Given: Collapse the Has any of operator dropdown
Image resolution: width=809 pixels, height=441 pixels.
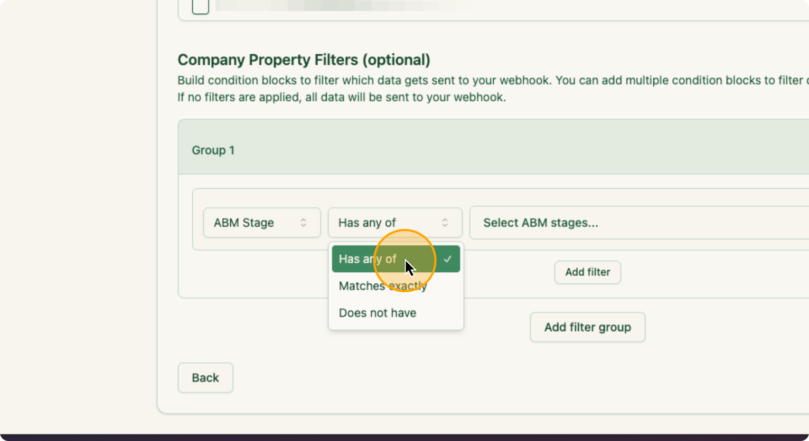Looking at the screenshot, I should click(x=394, y=223).
